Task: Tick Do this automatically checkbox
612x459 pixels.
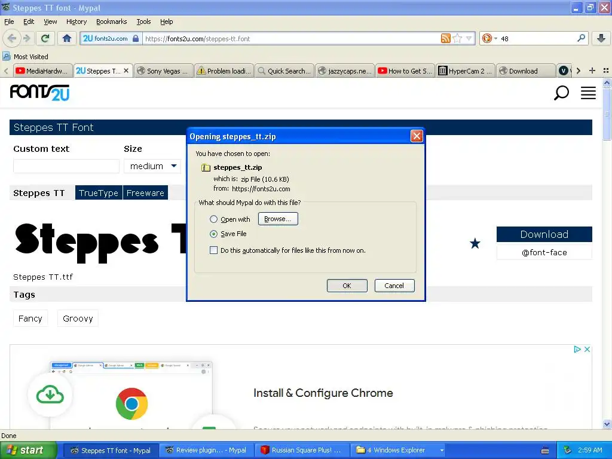Action: click(x=213, y=250)
